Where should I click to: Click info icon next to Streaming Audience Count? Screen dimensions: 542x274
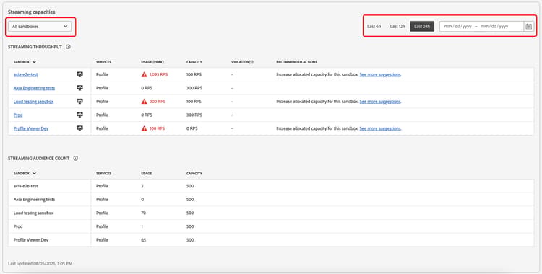[75, 158]
